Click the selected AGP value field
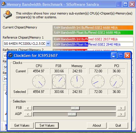The width and height of the screenshot is (136, 133). pyautogui.click(x=98, y=92)
